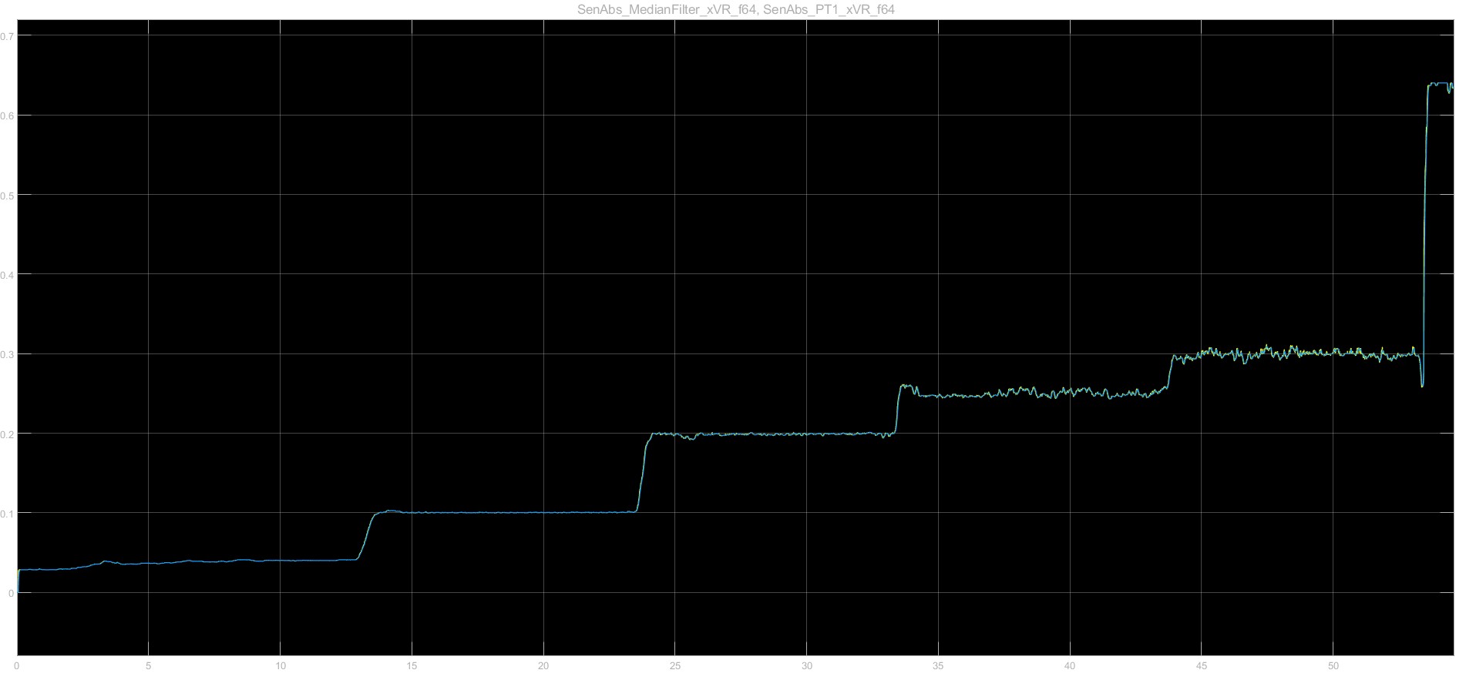Click the signal's downward dip before the final jump
1466x690 pixels.
coord(1422,383)
